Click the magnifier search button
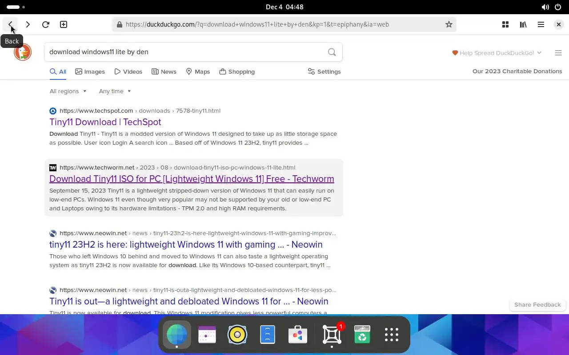 point(332,52)
